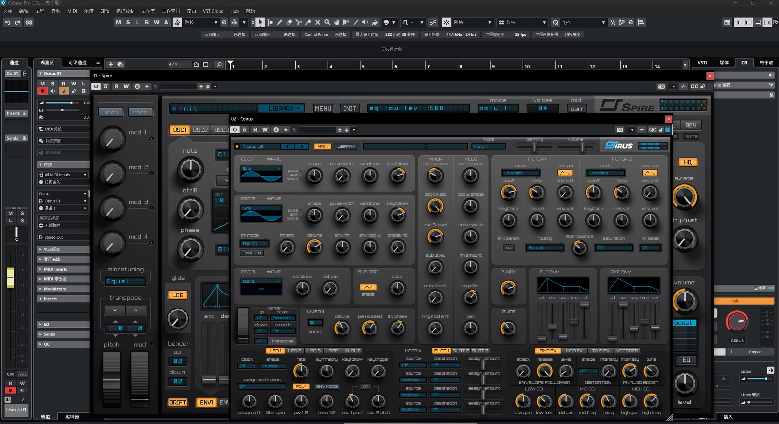Toggle the HQ mode in Spire
The width and height of the screenshot is (779, 424).
[687, 162]
